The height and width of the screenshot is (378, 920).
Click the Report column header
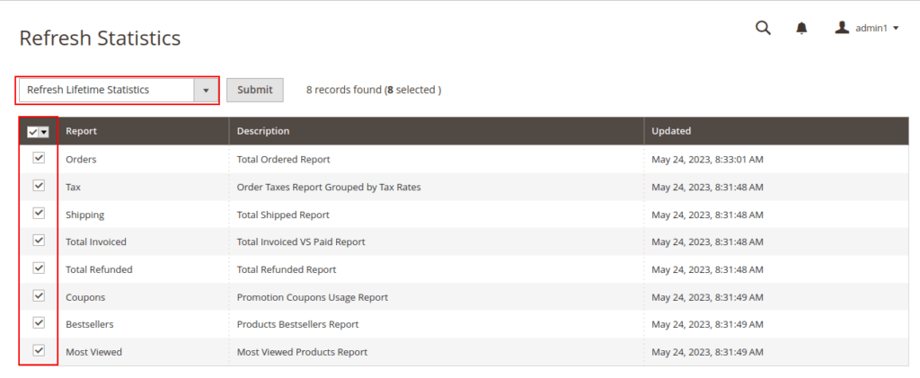(82, 131)
